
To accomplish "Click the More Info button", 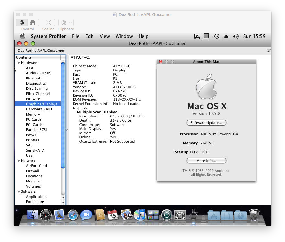I will [206, 161].
